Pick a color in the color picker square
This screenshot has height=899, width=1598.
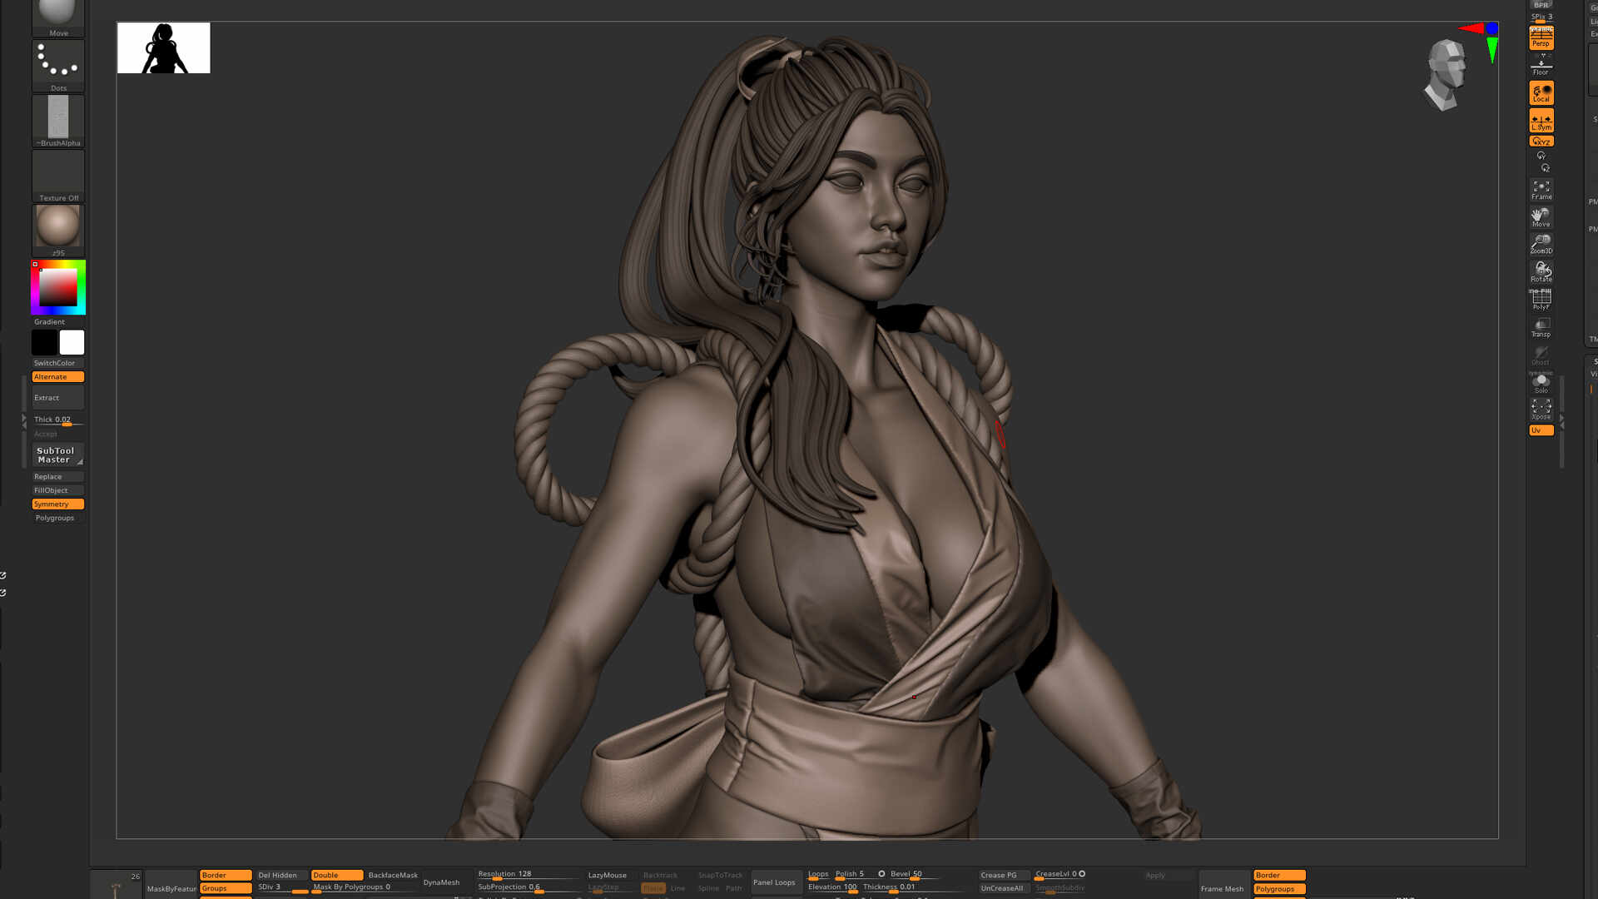58,287
